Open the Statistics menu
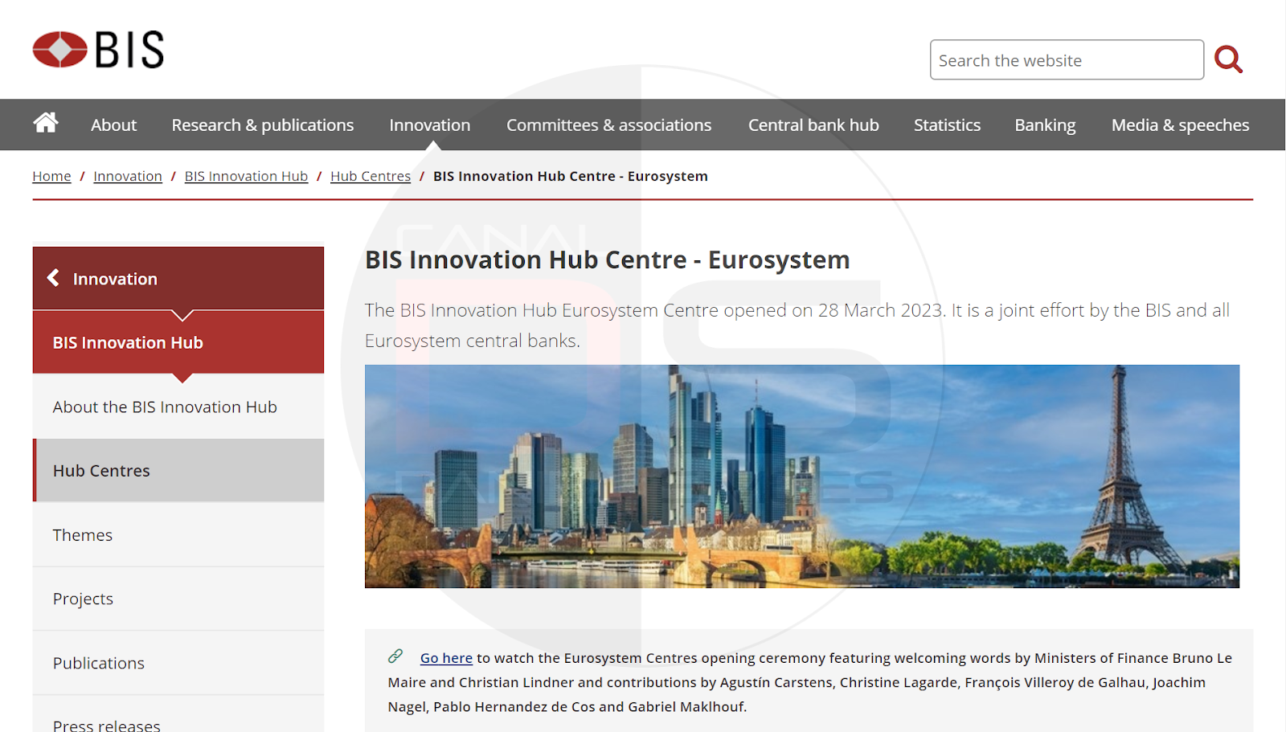The image size is (1286, 732). [947, 125]
